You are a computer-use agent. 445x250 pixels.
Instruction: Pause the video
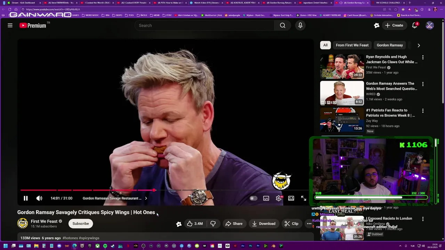[x=25, y=198]
